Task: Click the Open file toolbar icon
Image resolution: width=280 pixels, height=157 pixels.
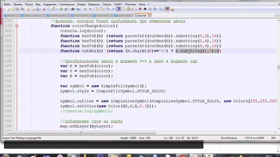Action: pos(12,9)
